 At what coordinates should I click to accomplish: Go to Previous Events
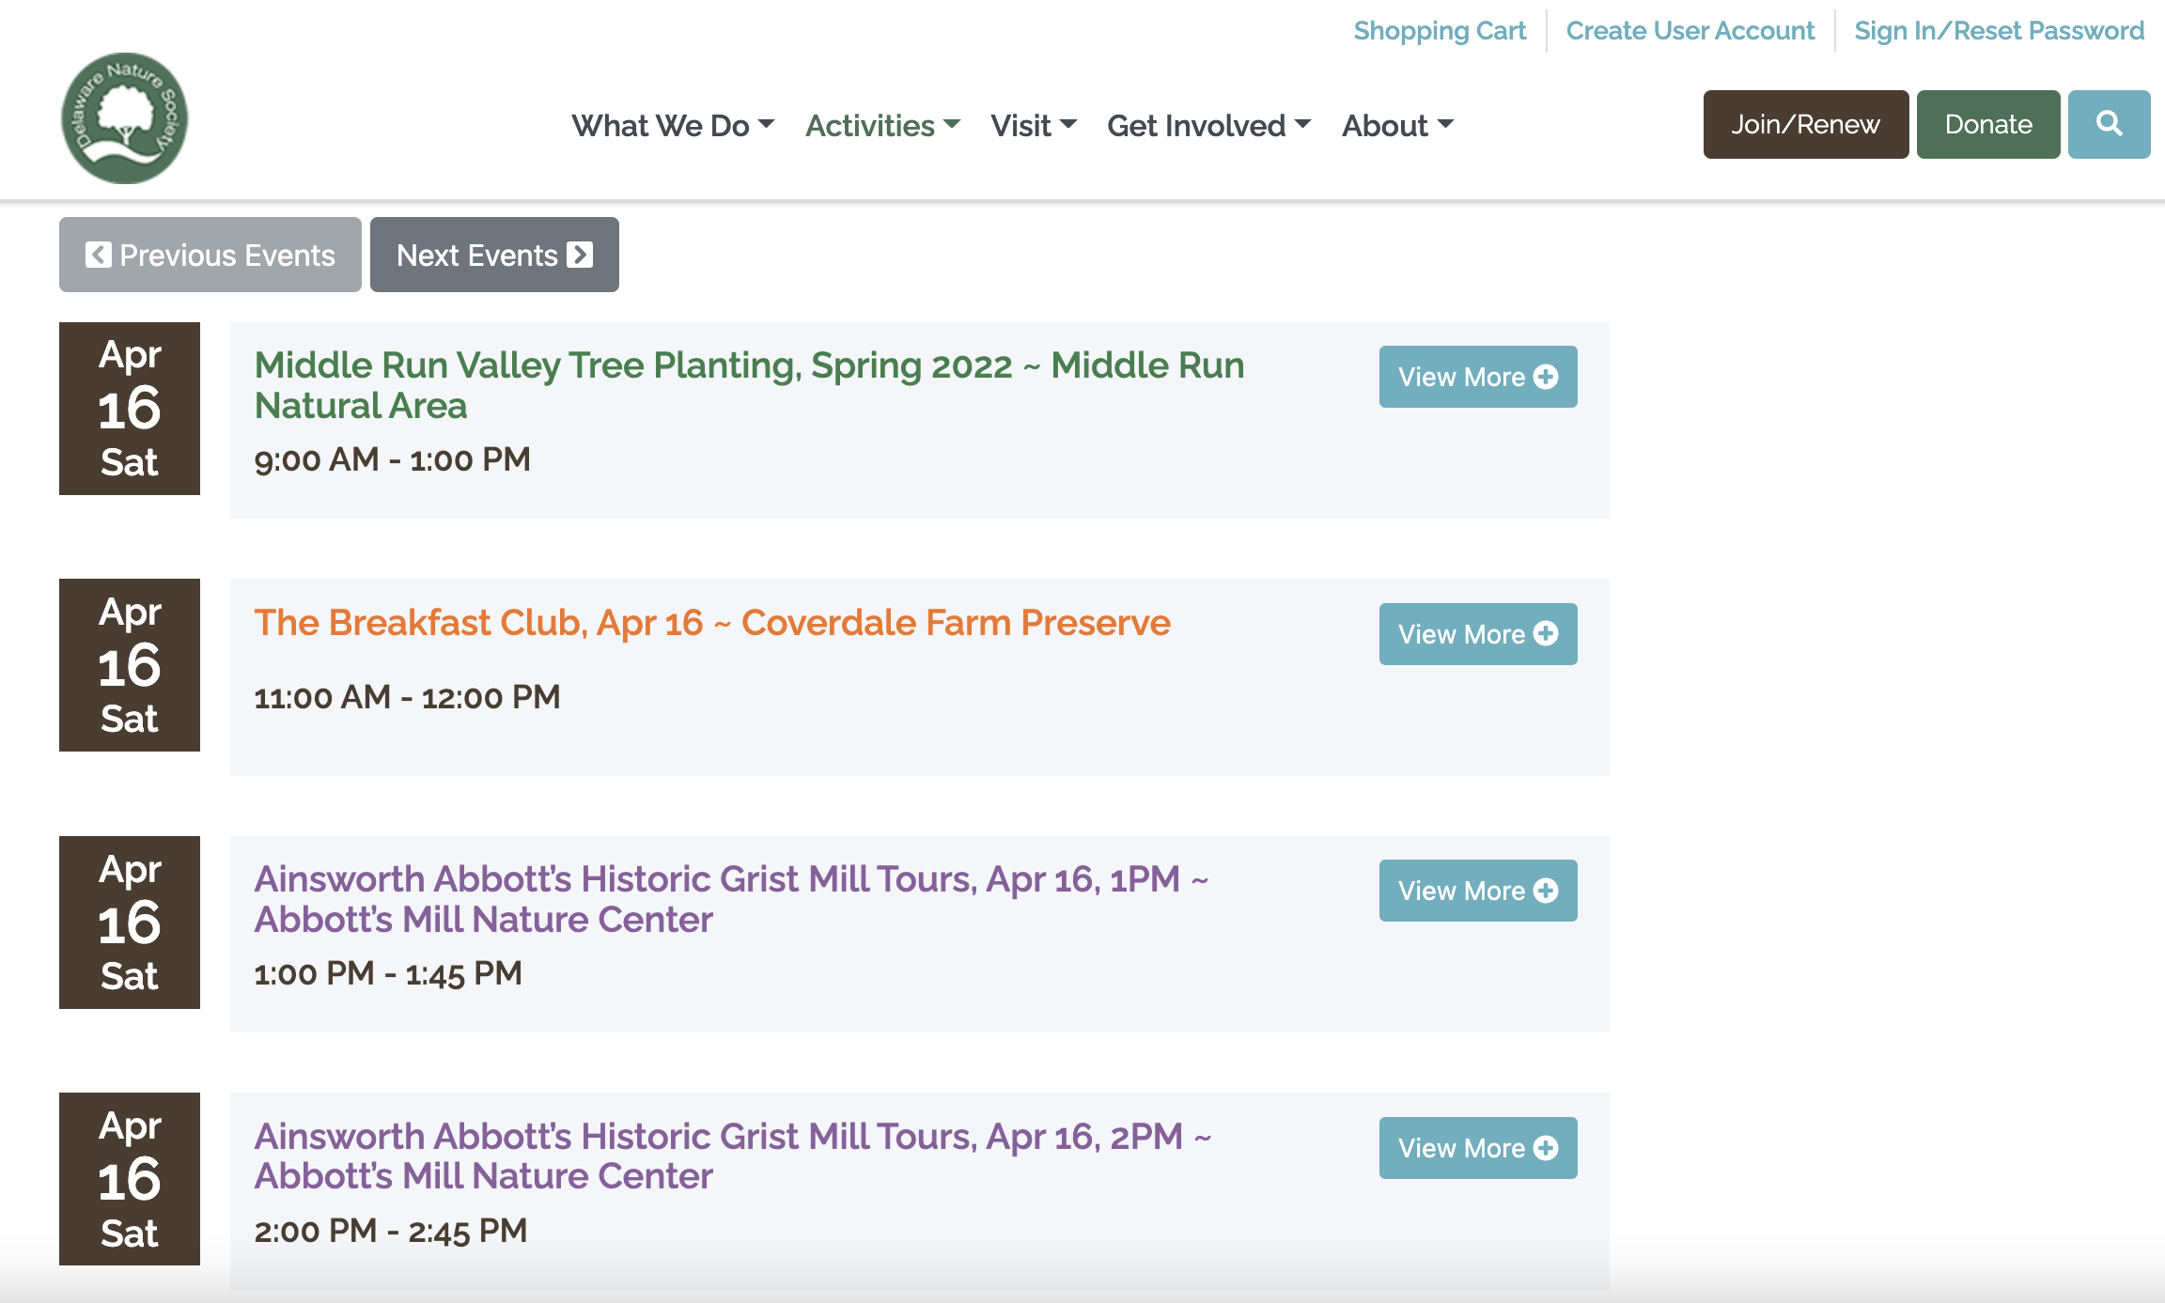[x=210, y=255]
